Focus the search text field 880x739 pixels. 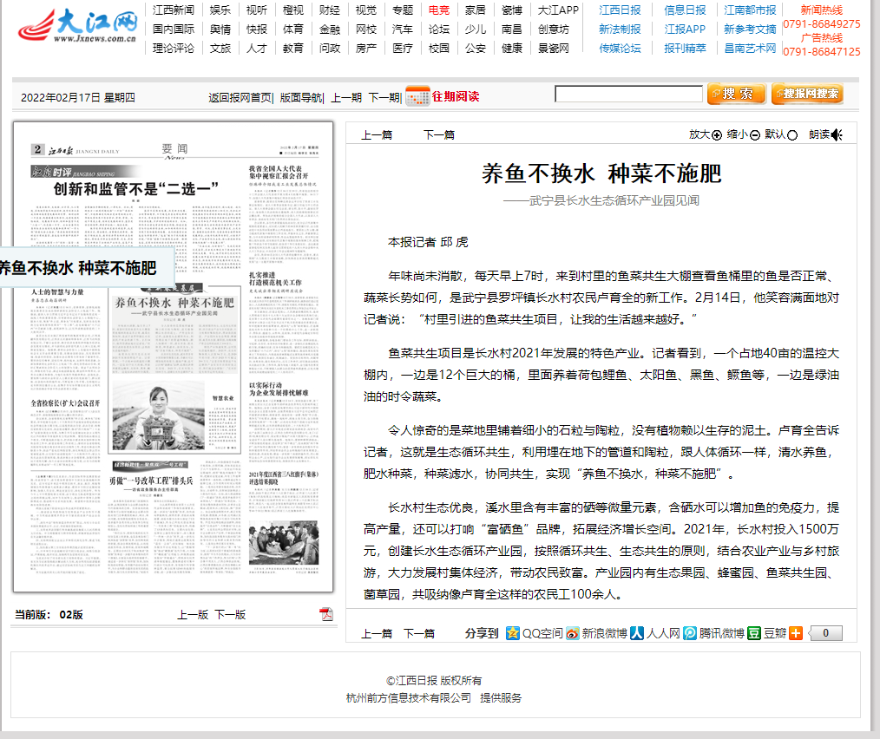click(628, 94)
